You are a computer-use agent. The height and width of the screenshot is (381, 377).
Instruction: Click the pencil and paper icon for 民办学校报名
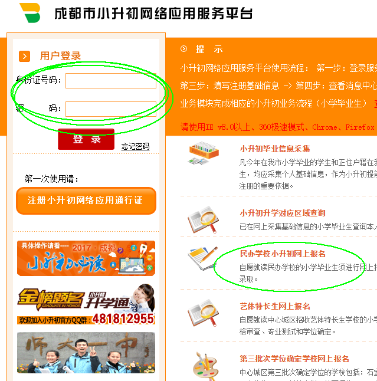[x=202, y=258]
